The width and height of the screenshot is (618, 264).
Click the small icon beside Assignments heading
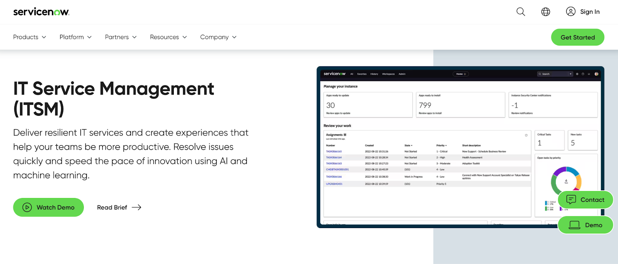pos(345,135)
